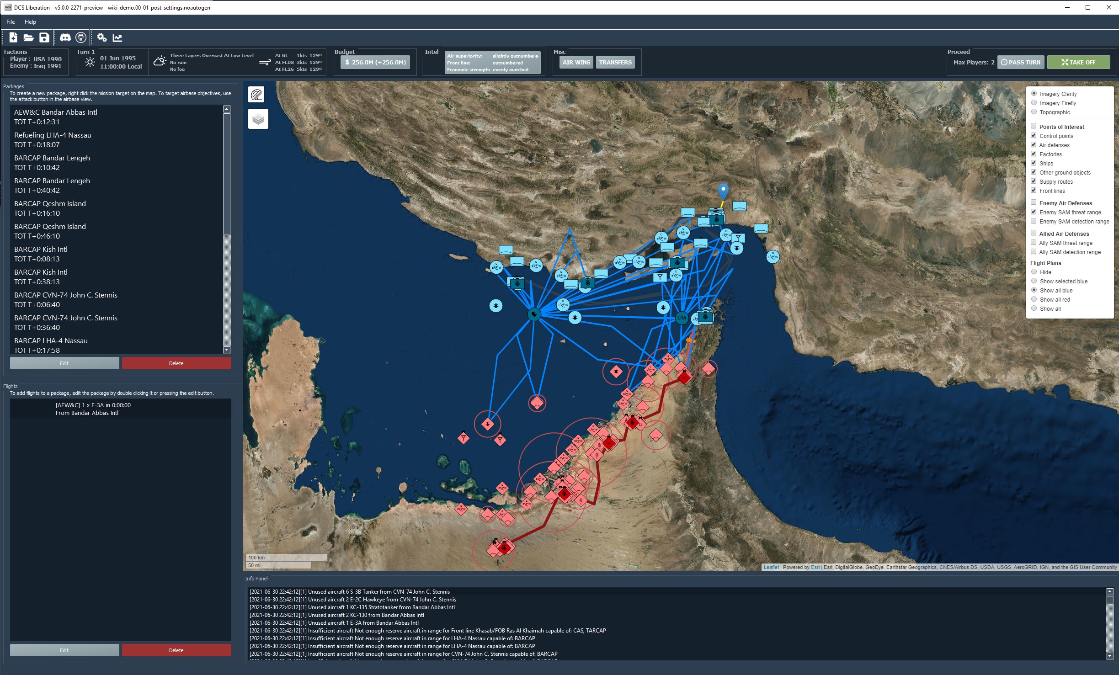The height and width of the screenshot is (675, 1119).
Task: Open settings with the gears icon
Action: 102,37
